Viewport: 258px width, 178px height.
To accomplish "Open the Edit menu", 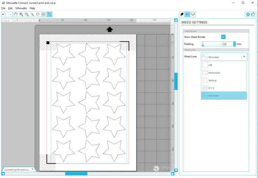I will pyautogui.click(x=10, y=8).
